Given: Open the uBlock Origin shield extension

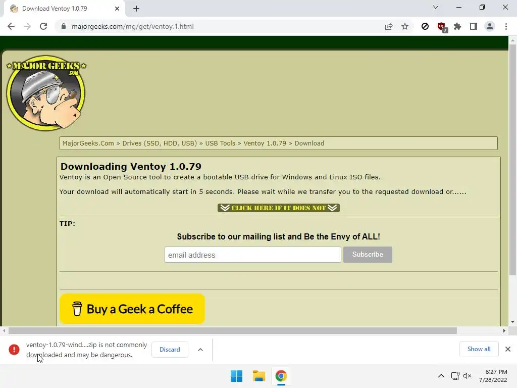Looking at the screenshot, I should click(x=442, y=27).
